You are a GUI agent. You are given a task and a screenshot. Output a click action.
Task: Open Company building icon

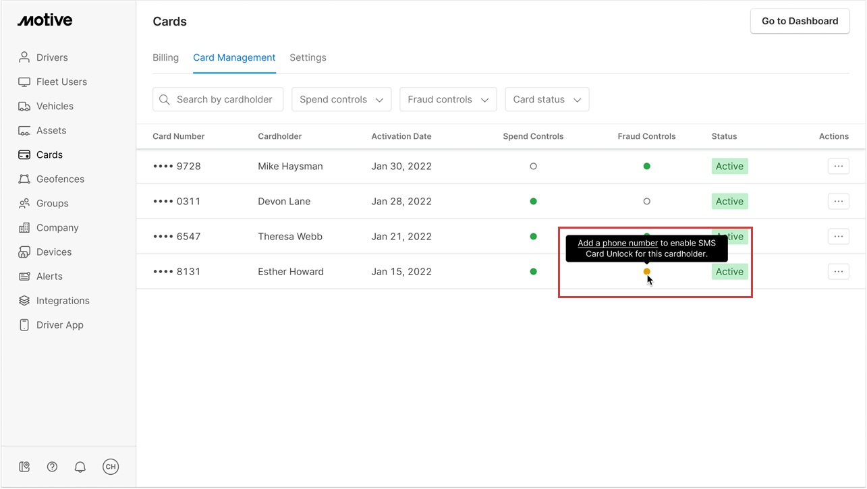[24, 227]
